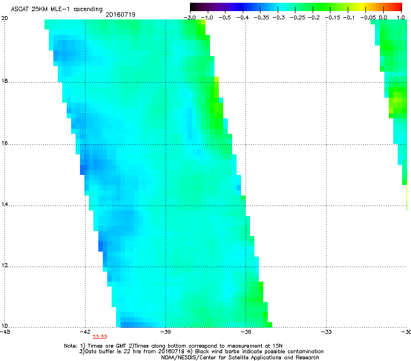Click the red 23:33 time label
This screenshot has width=411, height=361.
pyautogui.click(x=99, y=337)
